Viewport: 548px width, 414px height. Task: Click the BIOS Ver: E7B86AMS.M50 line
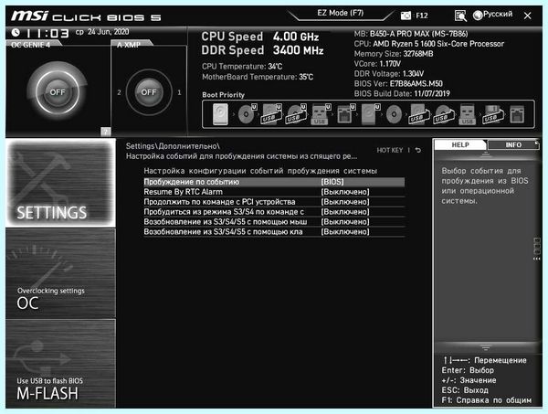tap(398, 83)
